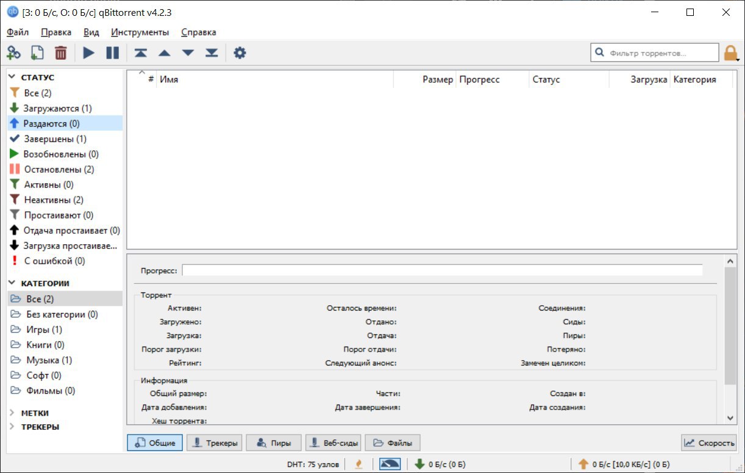Click the Pause icon in toolbar
Screen dimensions: 745x473
coord(113,53)
